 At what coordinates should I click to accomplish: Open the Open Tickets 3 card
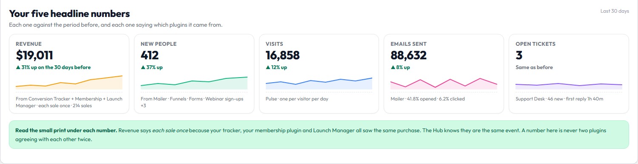click(569, 74)
